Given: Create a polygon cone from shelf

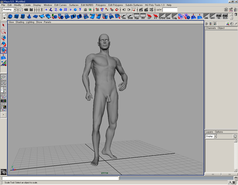Looking at the screenshot, I should coord(29,16).
